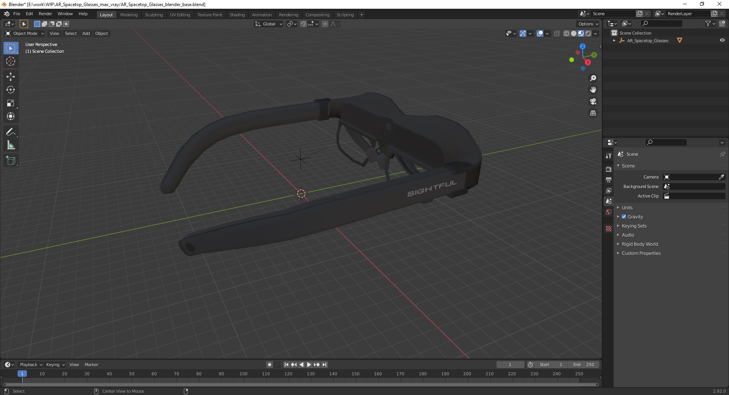The image size is (729, 395).
Task: Expand AR_Spacetop_Glasses in outliner
Action: (x=614, y=41)
